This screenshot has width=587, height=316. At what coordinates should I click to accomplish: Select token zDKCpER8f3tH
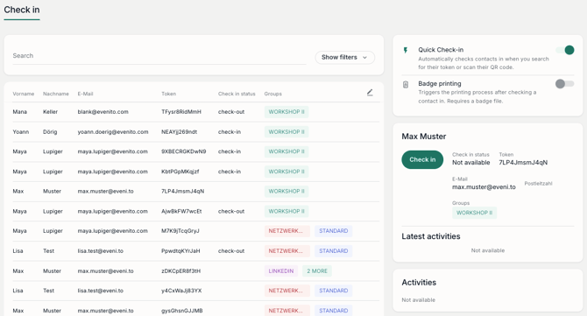[180, 271]
